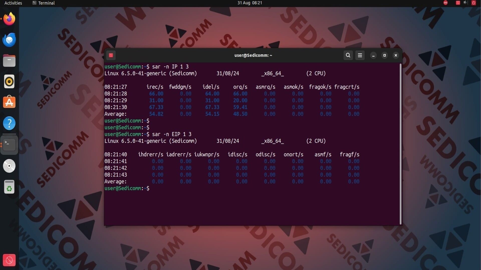Open Ubuntu Software store icon

point(9,102)
